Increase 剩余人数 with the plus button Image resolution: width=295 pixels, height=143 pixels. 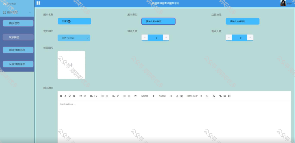(x=250, y=37)
